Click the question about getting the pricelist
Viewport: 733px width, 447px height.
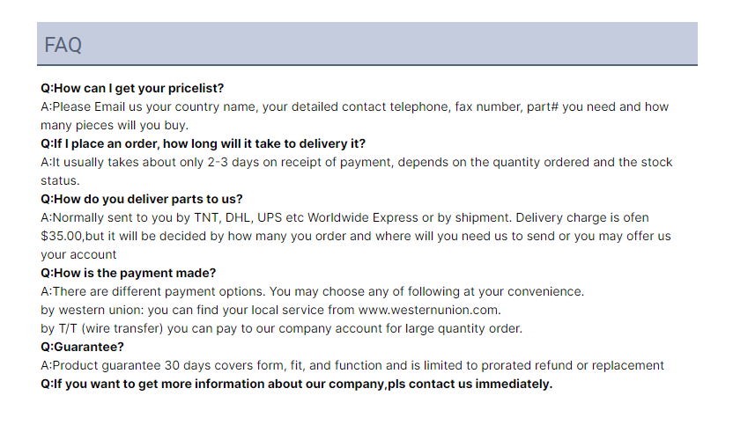click(x=132, y=88)
